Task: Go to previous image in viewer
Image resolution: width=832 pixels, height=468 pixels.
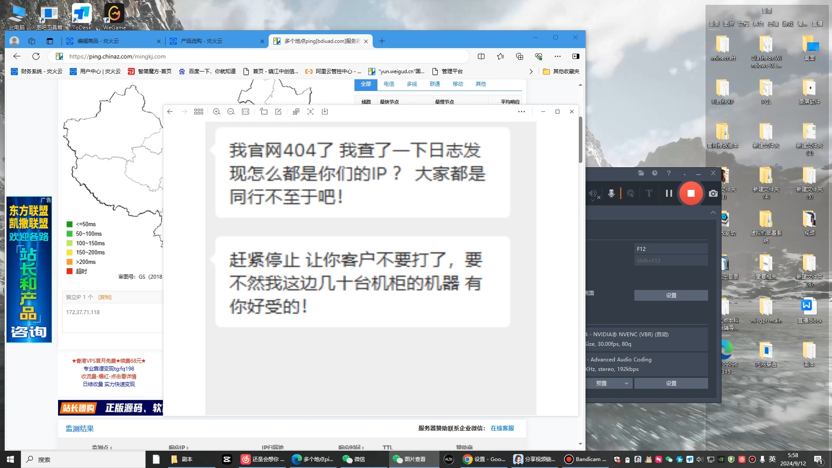Action: point(170,112)
